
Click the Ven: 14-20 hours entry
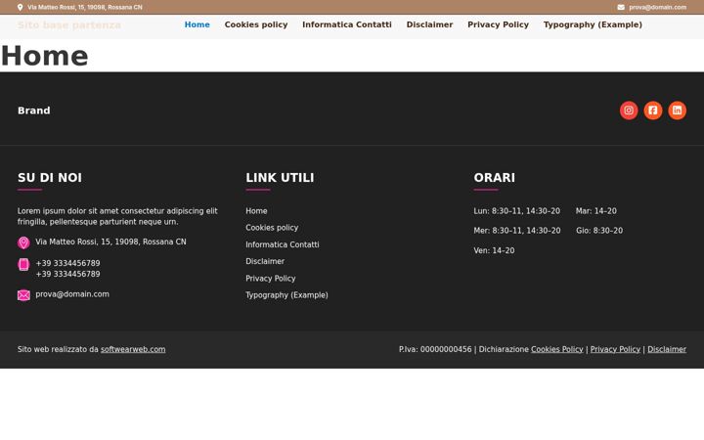(494, 250)
